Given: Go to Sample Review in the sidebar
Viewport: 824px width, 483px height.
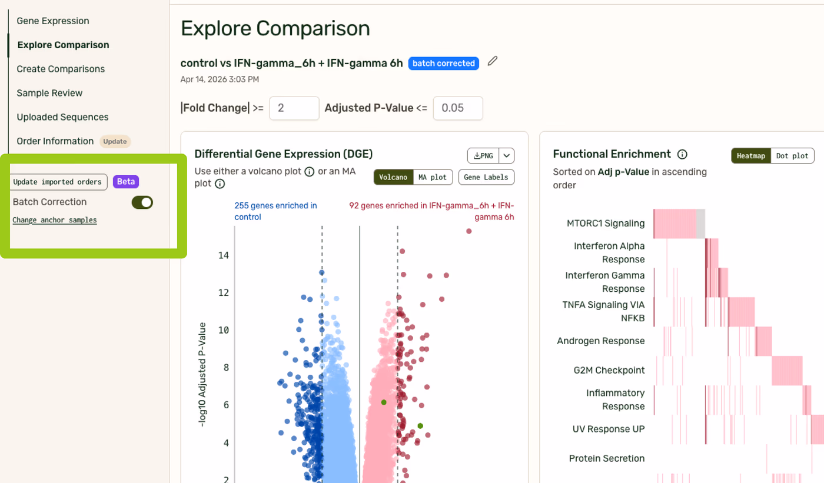Looking at the screenshot, I should click(49, 93).
